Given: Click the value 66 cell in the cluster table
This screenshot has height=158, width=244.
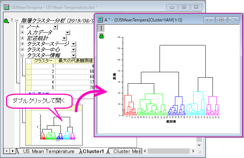Looking at the screenshot, I should pos(75,71).
